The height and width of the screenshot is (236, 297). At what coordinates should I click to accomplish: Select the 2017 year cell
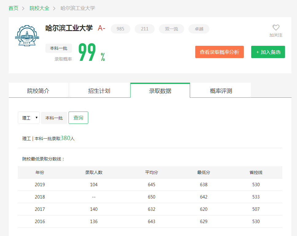tap(40, 209)
